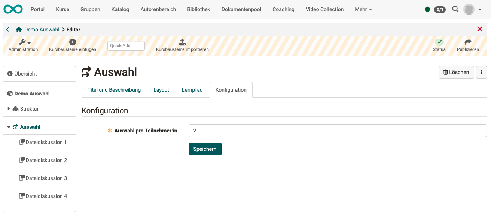Open Kursbausteine einfügen with the plus icon
The image size is (491, 217).
coord(73,42)
